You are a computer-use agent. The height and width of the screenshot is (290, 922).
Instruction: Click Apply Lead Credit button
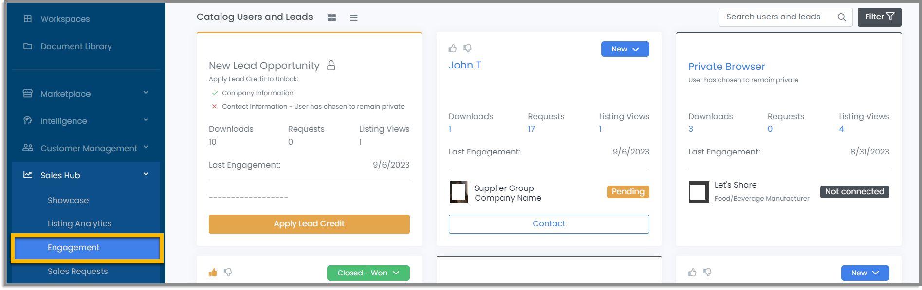(309, 224)
